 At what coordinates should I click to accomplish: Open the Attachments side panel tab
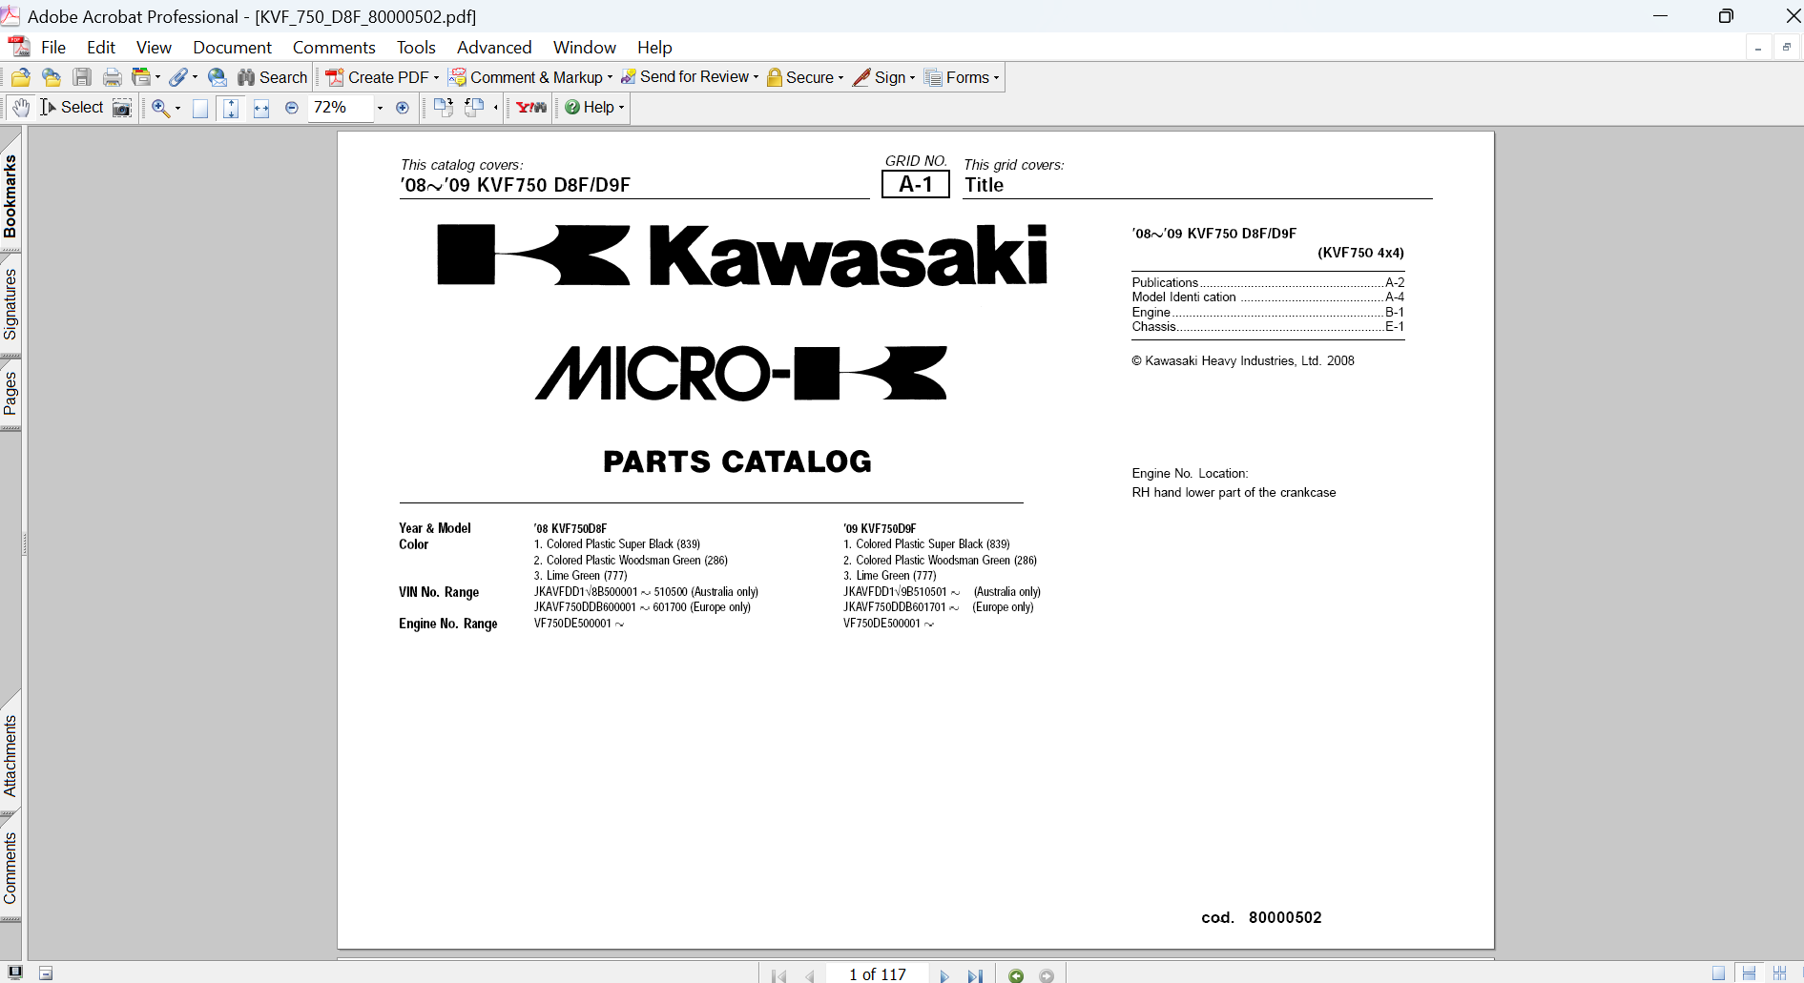pyautogui.click(x=10, y=756)
